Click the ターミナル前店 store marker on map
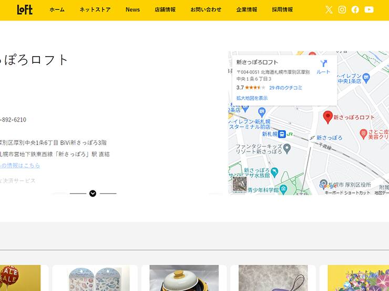389x291 pixels. pyautogui.click(x=262, y=112)
